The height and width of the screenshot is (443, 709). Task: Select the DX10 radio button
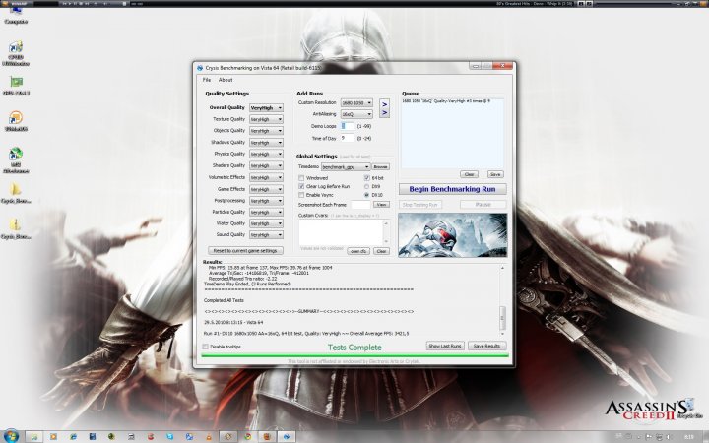(366, 195)
